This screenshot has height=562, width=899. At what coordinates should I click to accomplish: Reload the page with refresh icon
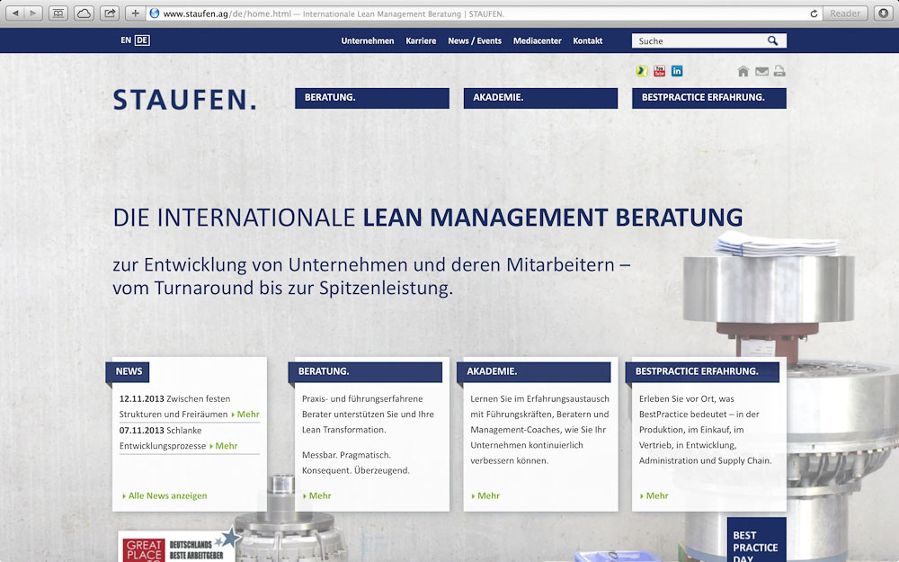coord(814,13)
